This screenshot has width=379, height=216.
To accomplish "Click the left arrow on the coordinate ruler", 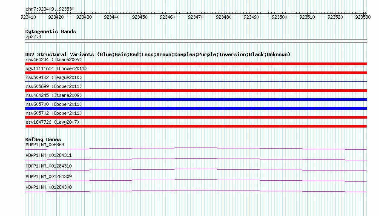I will [x=26, y=13].
